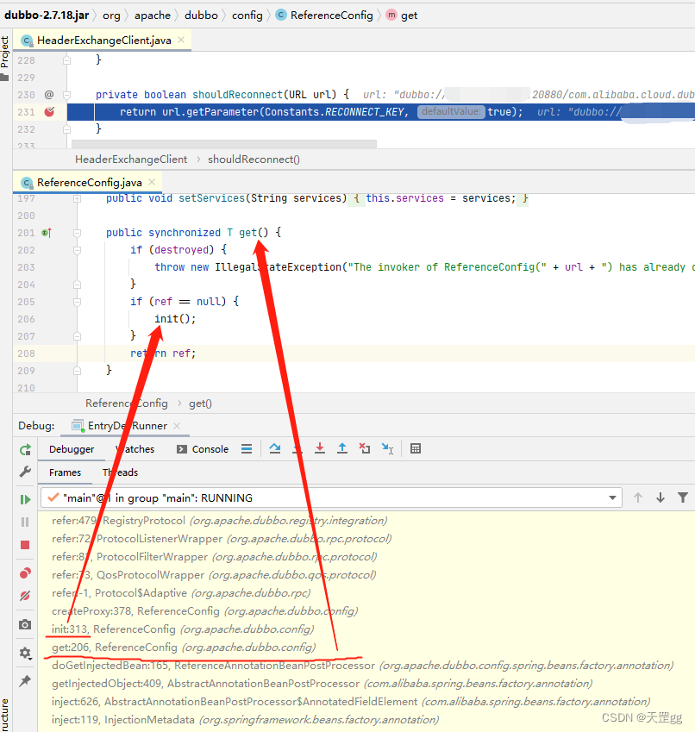Click ReferenceConfig class in navigation bar
This screenshot has height=732, width=695.
coord(325,16)
